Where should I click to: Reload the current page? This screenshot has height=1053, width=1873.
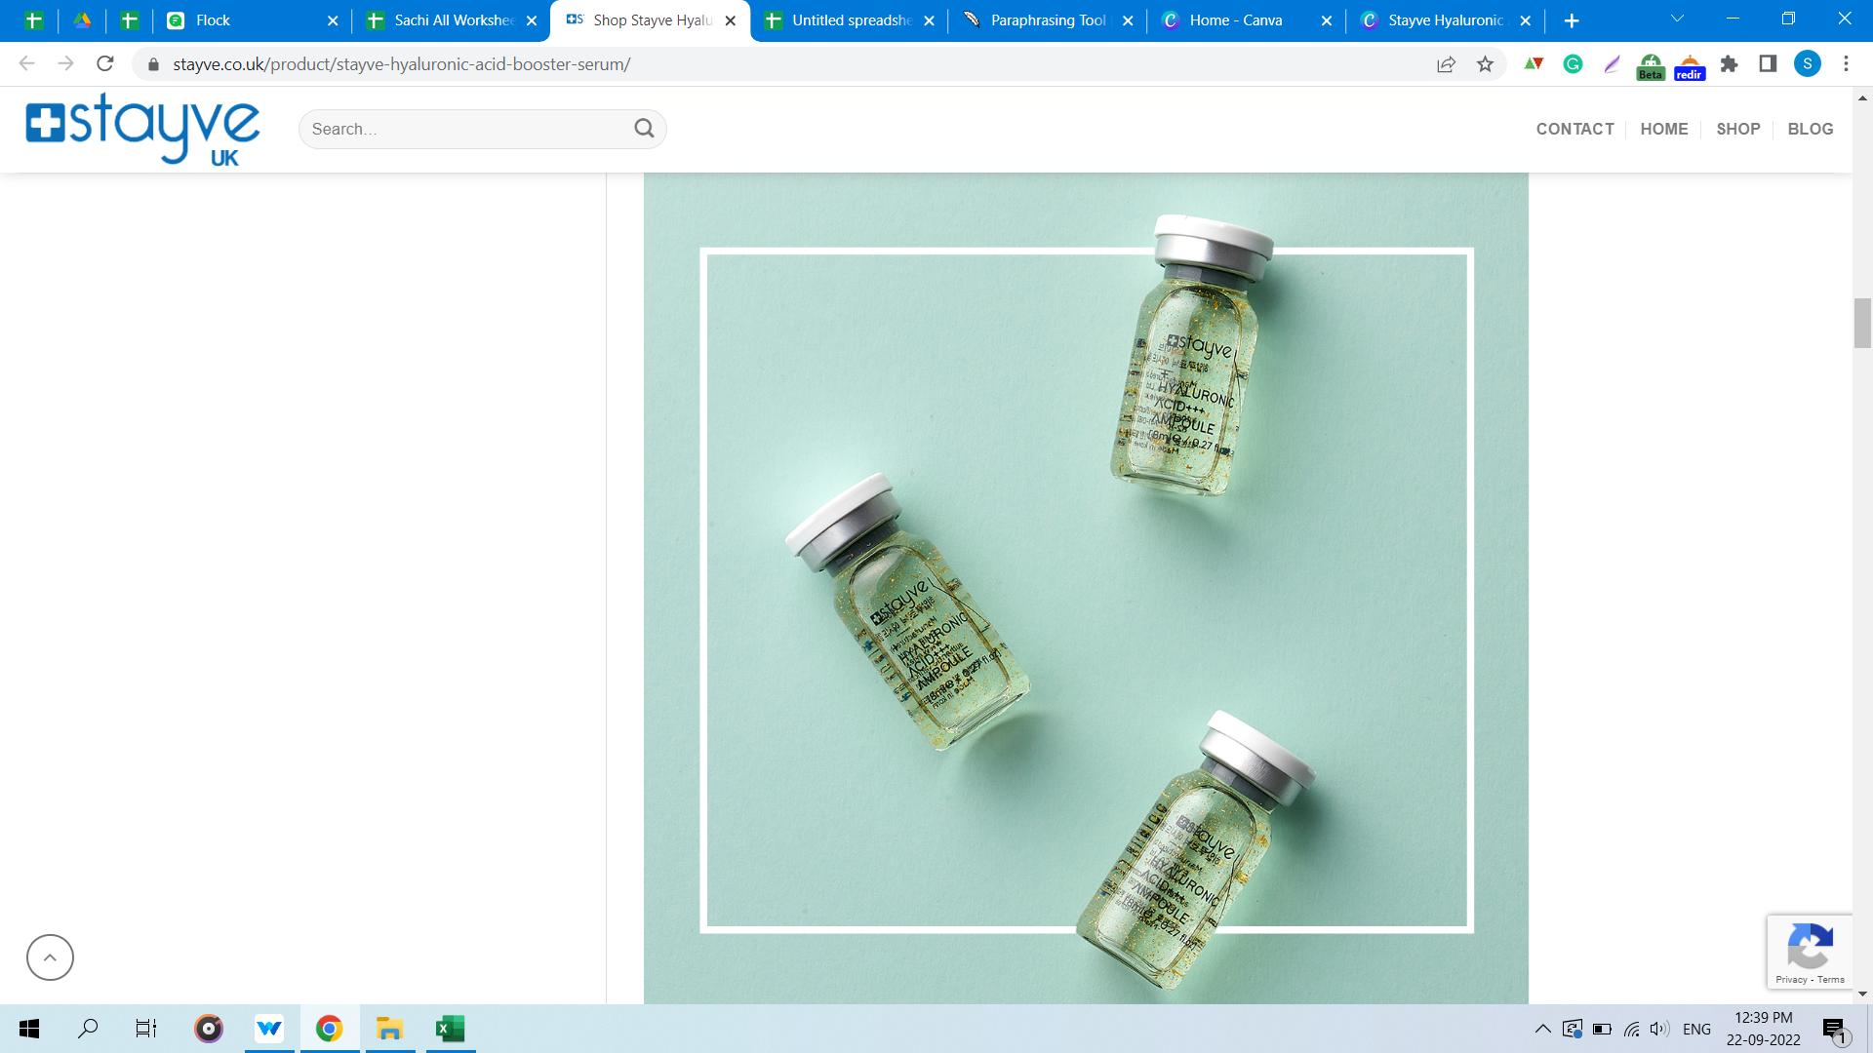pos(105,64)
